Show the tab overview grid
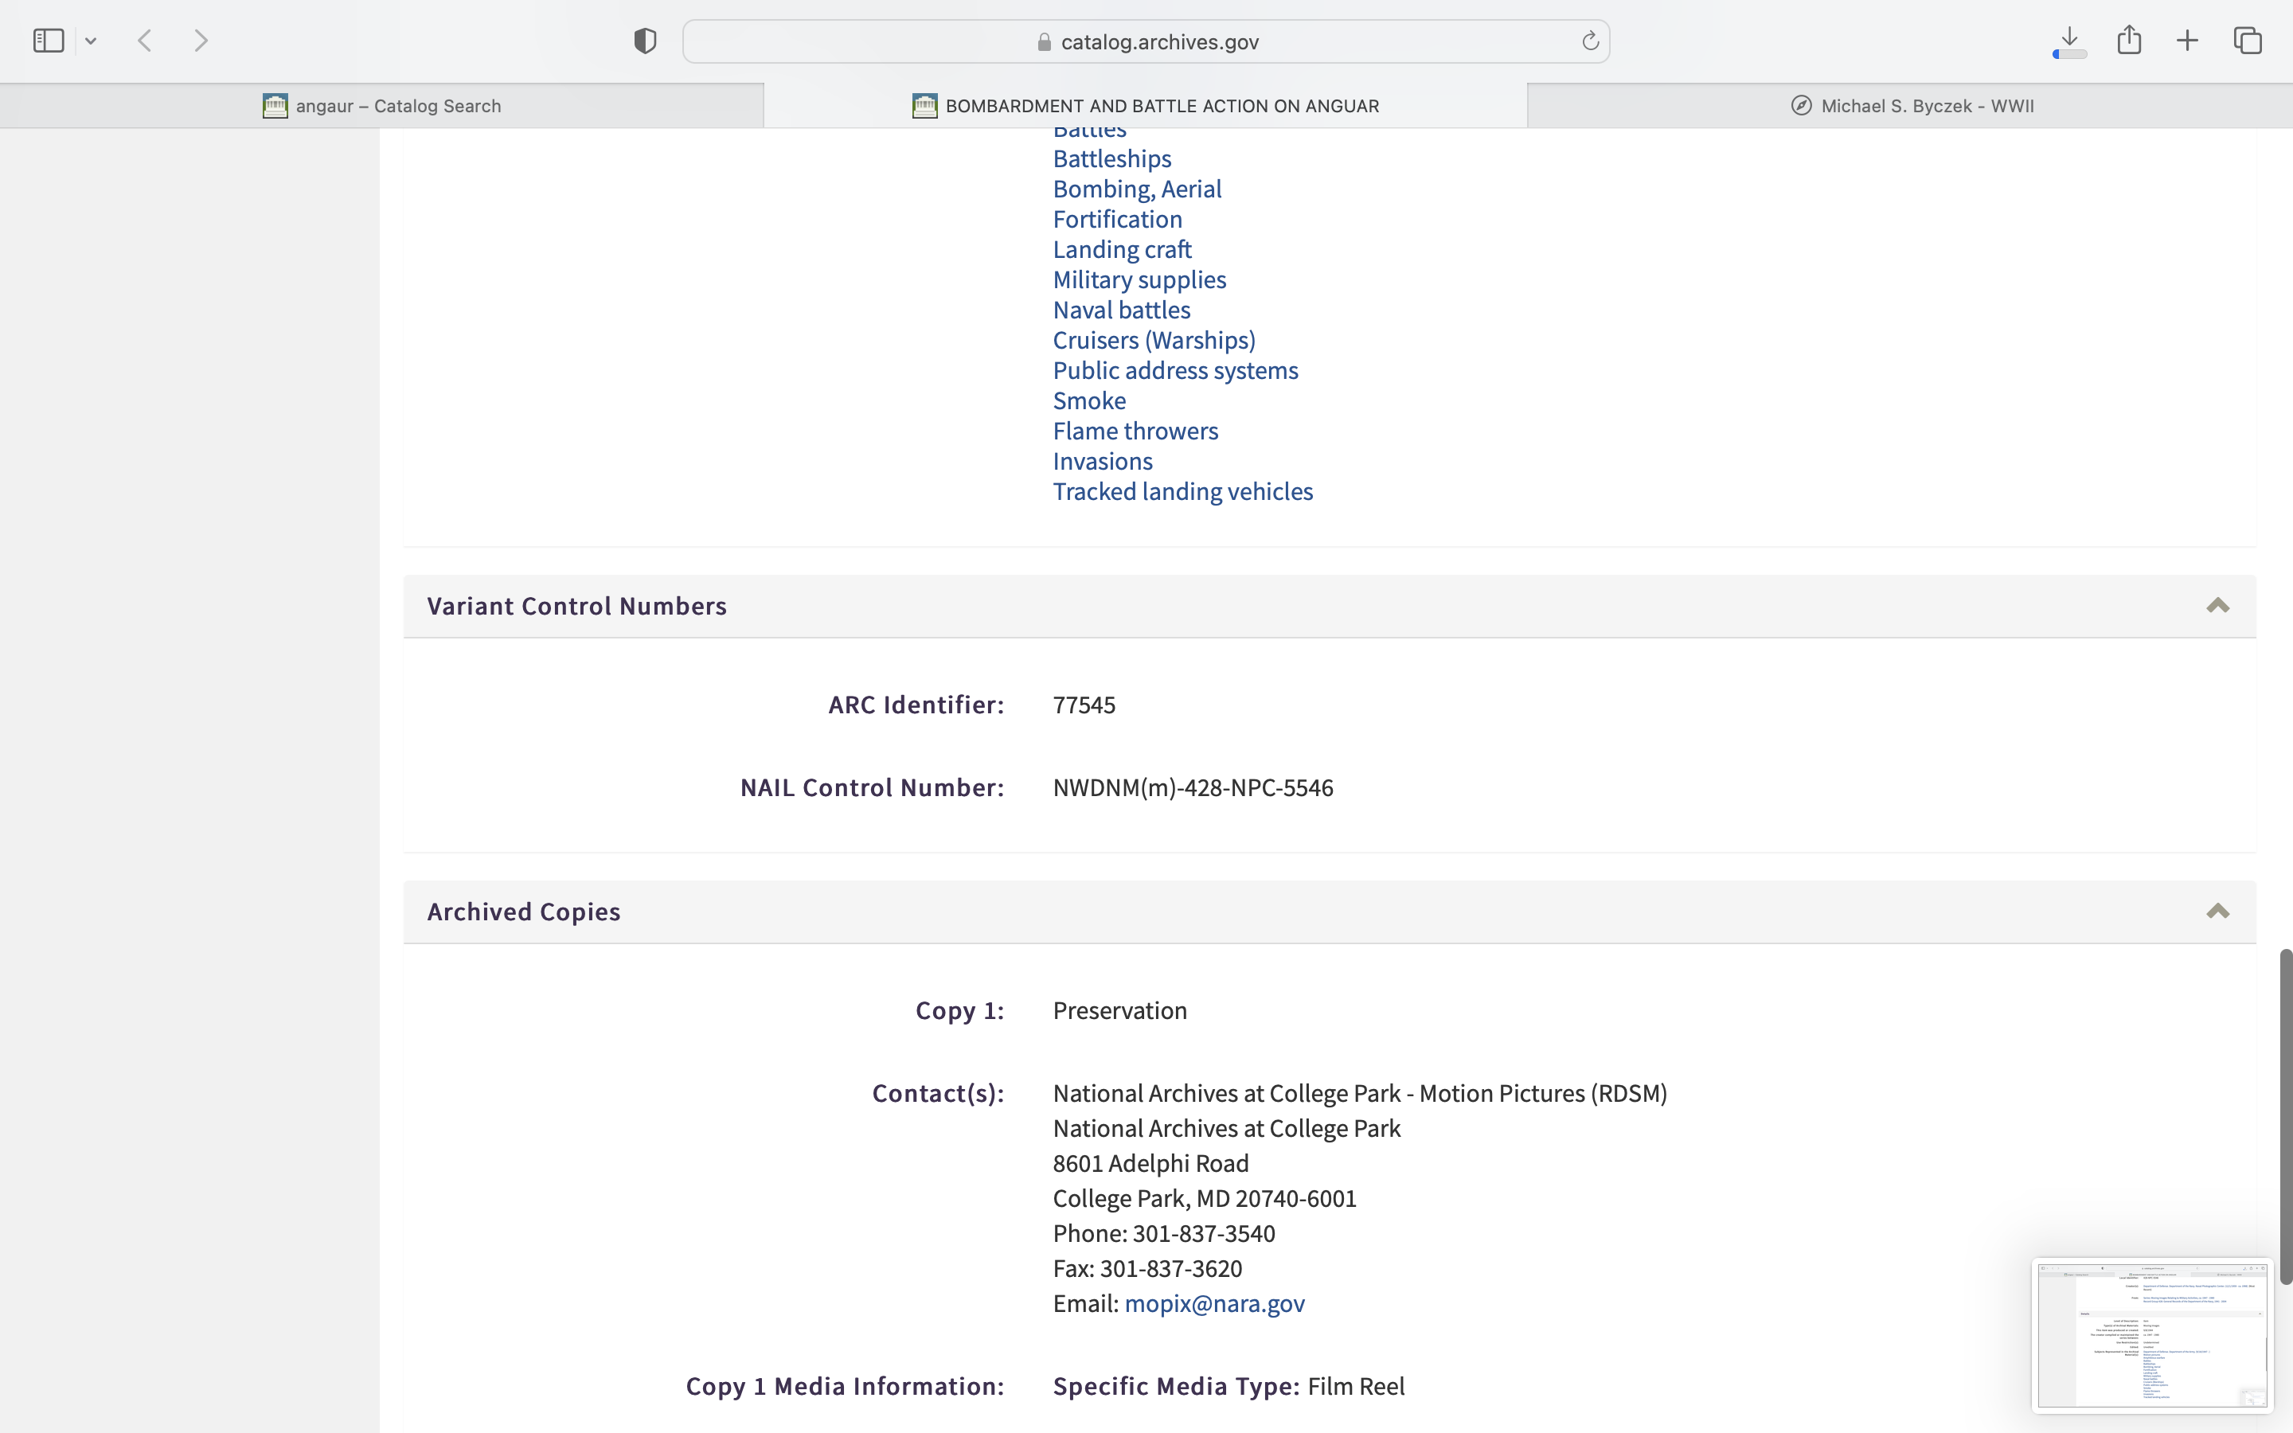The width and height of the screenshot is (2293, 1433). click(2248, 41)
